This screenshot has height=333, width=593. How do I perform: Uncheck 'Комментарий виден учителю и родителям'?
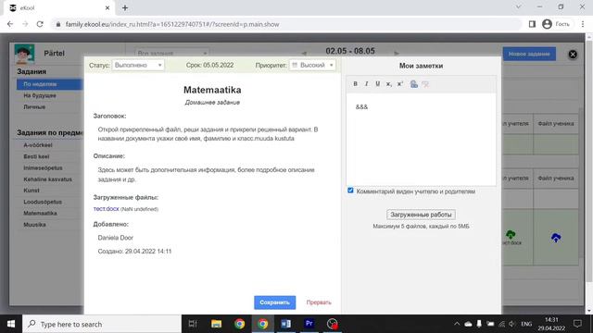(x=350, y=191)
